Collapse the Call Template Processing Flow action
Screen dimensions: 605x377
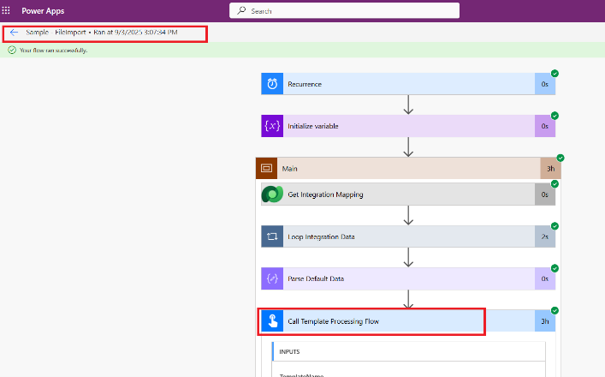coord(385,321)
